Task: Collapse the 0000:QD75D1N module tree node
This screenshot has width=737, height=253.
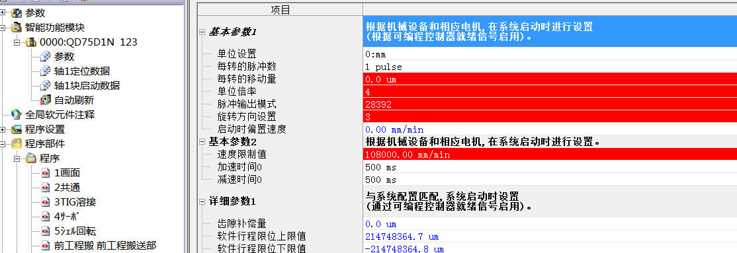Action: (18, 42)
